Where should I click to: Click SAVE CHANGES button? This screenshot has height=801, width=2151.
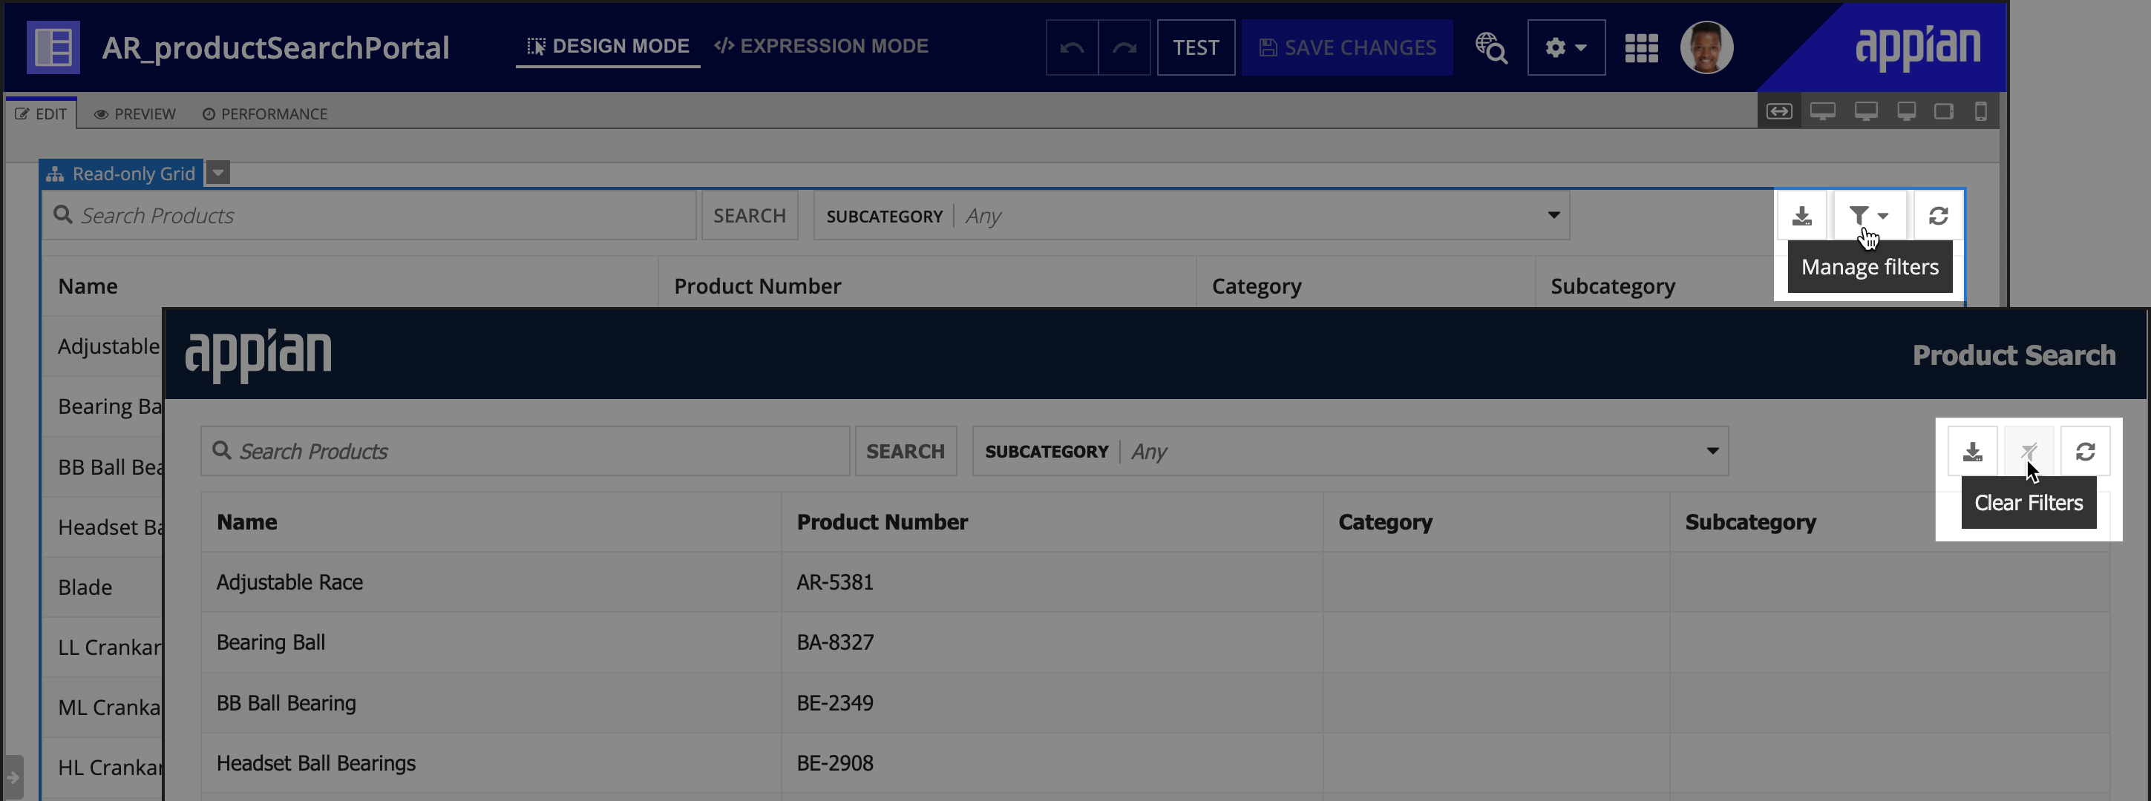(x=1349, y=47)
